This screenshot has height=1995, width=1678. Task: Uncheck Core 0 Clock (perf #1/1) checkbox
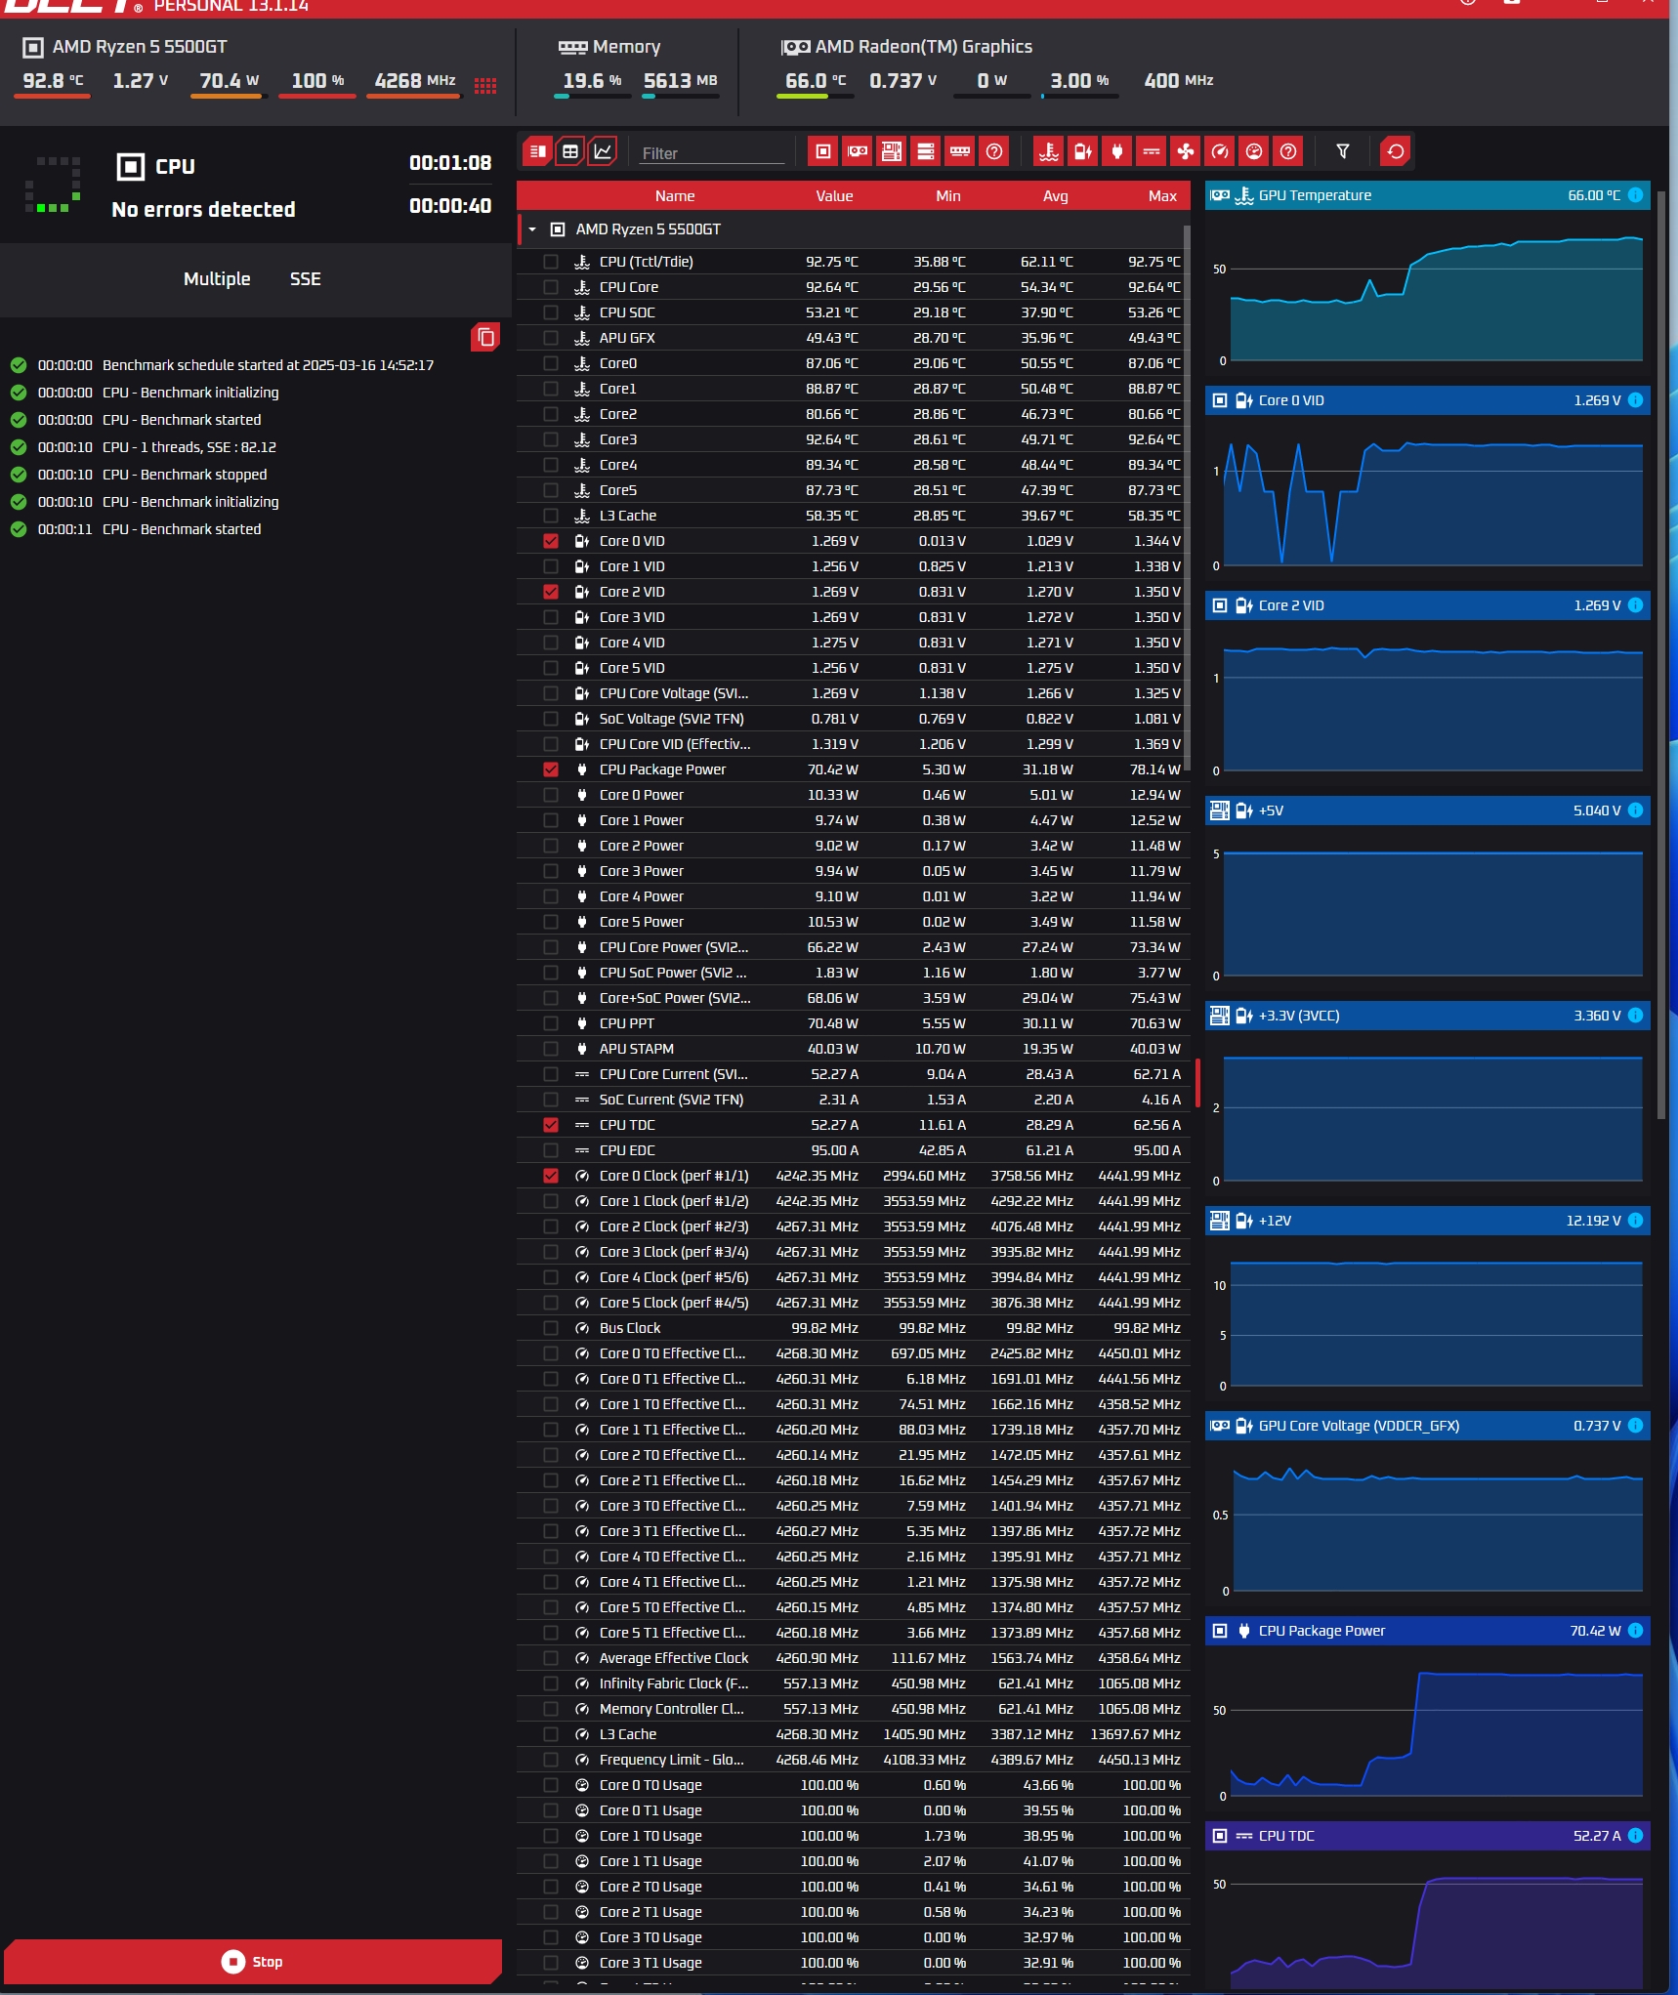551,1176
